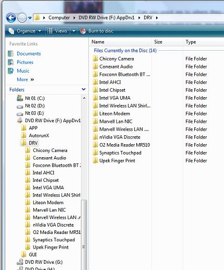
Task: Select Conexant Audio folder icon in file list
Action: coord(96,66)
